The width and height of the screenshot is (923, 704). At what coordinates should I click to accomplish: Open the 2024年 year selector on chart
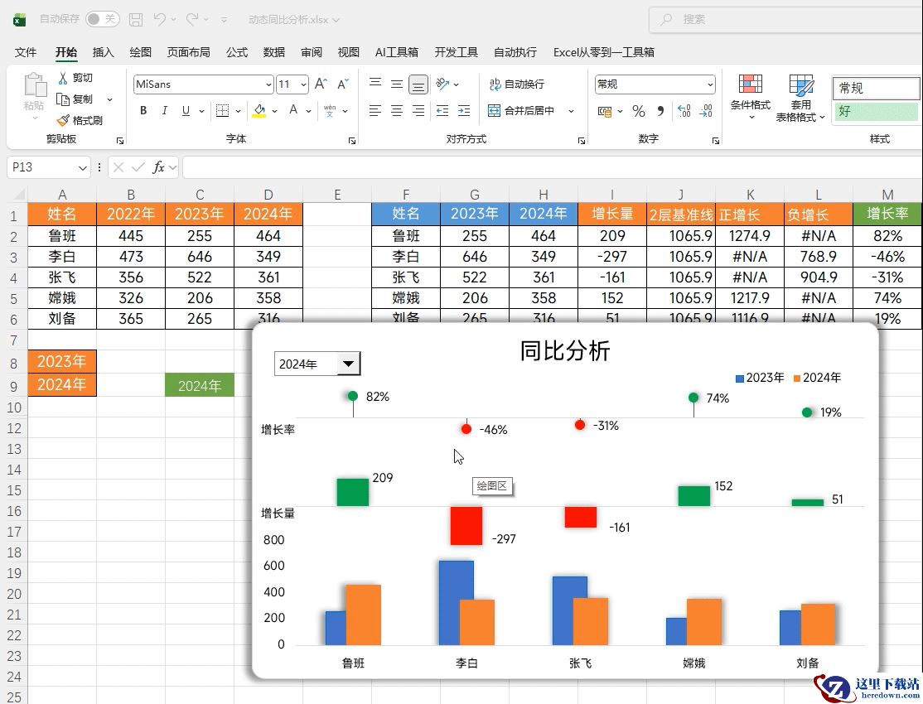349,364
